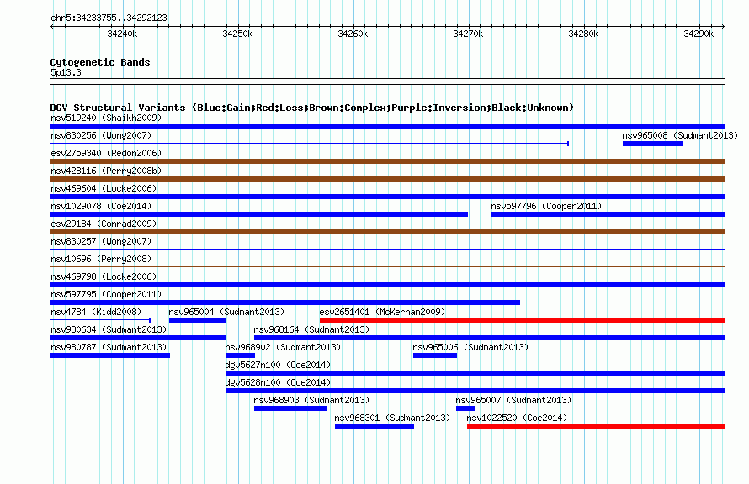Select the 34260k ruler position
The image size is (749, 484).
(x=353, y=34)
